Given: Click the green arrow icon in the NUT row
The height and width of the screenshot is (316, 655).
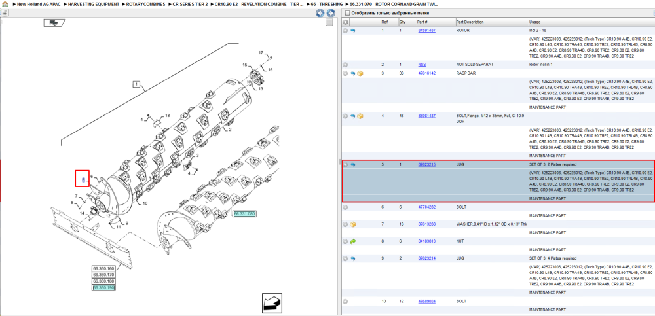Looking at the screenshot, I should click(352, 241).
